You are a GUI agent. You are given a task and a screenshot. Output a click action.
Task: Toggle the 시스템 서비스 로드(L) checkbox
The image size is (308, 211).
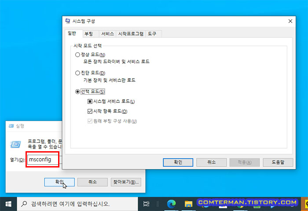(90, 102)
